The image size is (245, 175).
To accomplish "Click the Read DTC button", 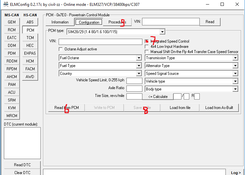I will (22, 165).
